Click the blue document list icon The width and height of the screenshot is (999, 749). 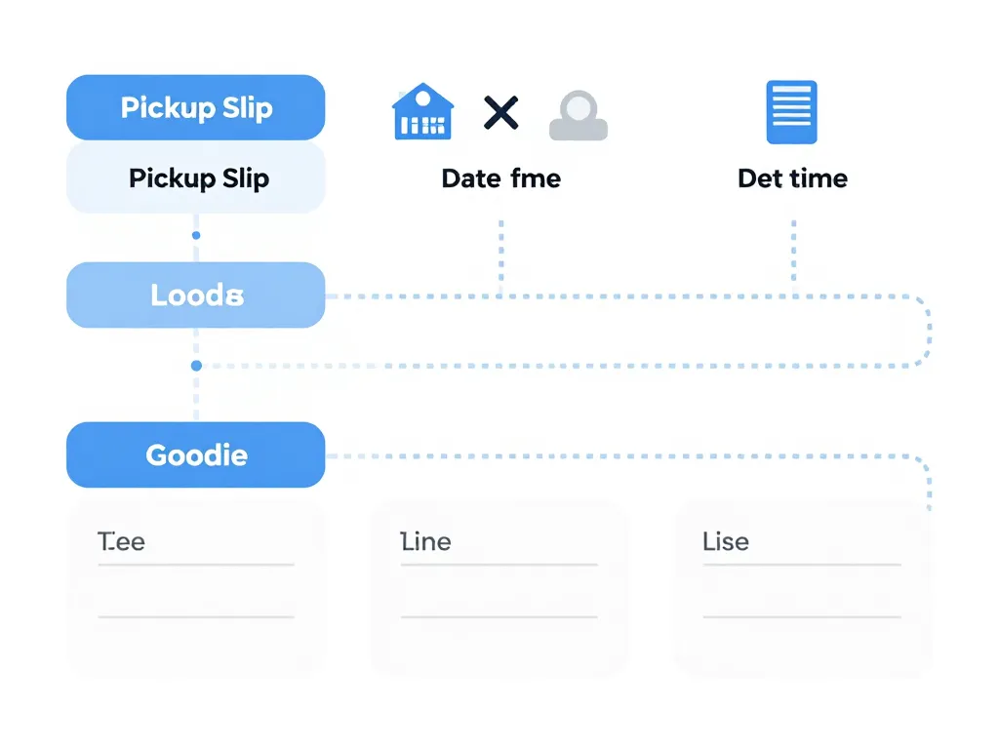[x=791, y=112]
